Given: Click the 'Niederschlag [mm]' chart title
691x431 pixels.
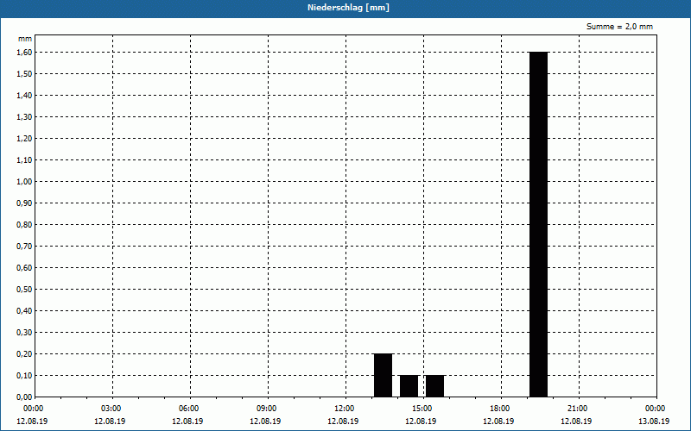Looking at the screenshot, I should 348,8.
